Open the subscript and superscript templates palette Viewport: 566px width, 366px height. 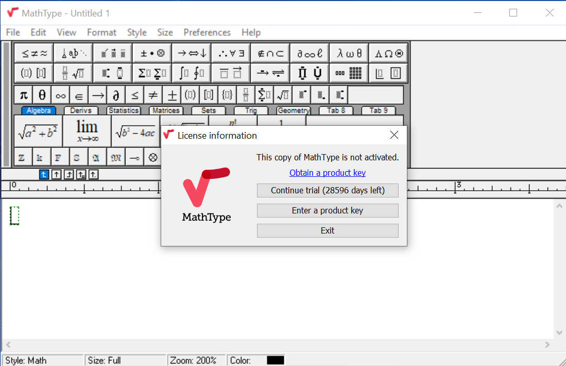tap(113, 73)
